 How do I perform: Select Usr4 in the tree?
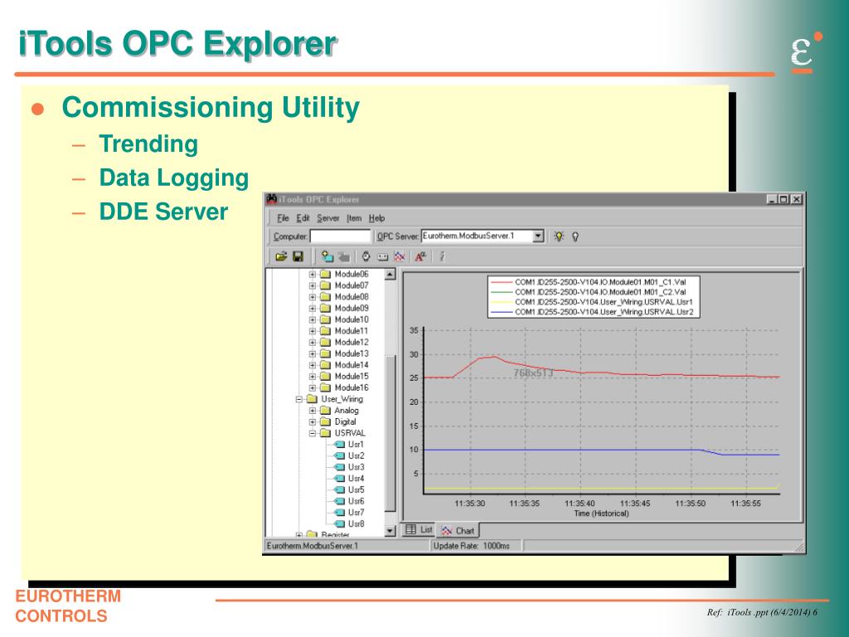(357, 479)
